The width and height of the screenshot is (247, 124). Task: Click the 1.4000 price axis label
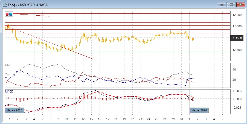[x=237, y=15]
